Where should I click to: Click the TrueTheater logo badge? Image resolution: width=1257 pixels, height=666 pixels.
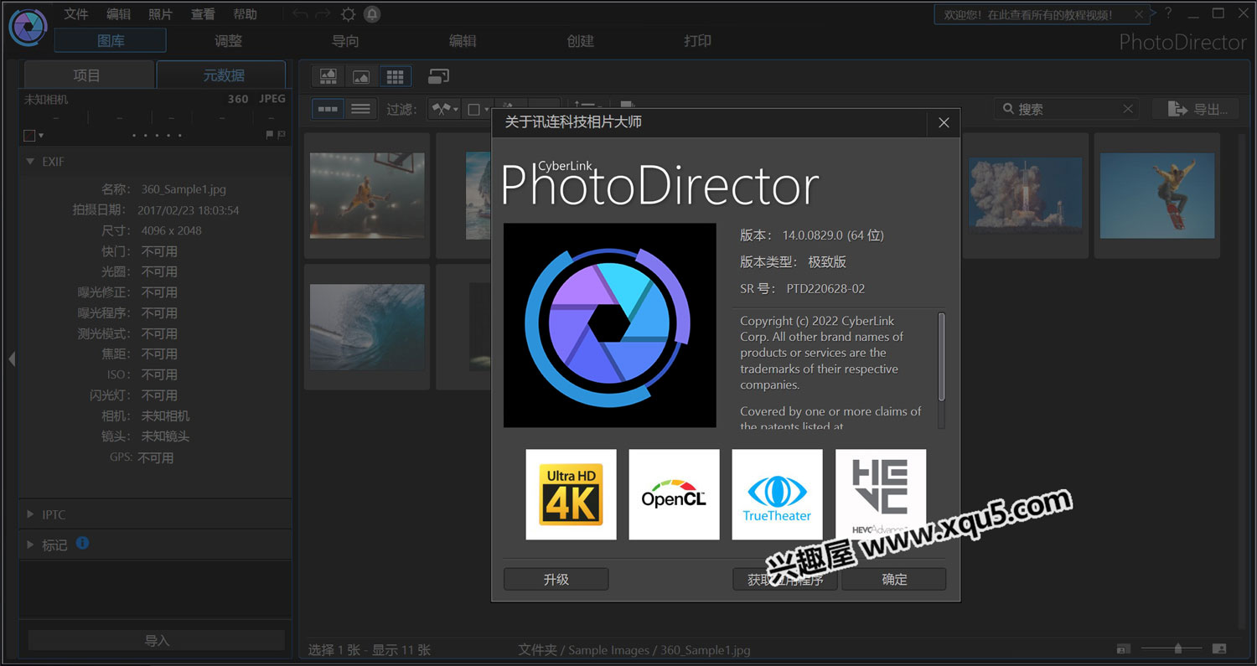(777, 494)
